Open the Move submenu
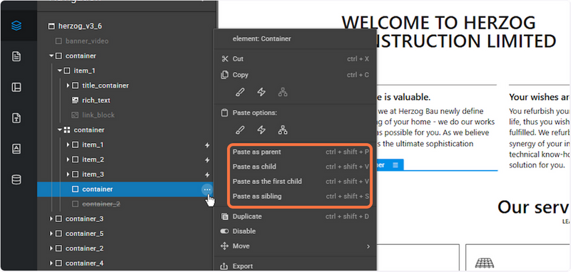This screenshot has width=571, height=272. pyautogui.click(x=295, y=246)
